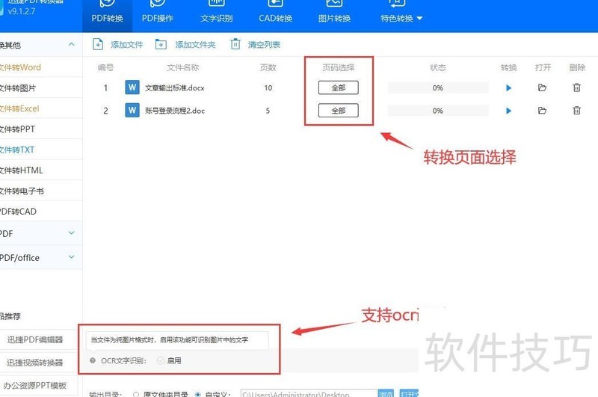Image resolution: width=598 pixels, height=397 pixels.
Task: Delete 账号登录流程2.doc using its trash icon
Action: click(x=576, y=111)
